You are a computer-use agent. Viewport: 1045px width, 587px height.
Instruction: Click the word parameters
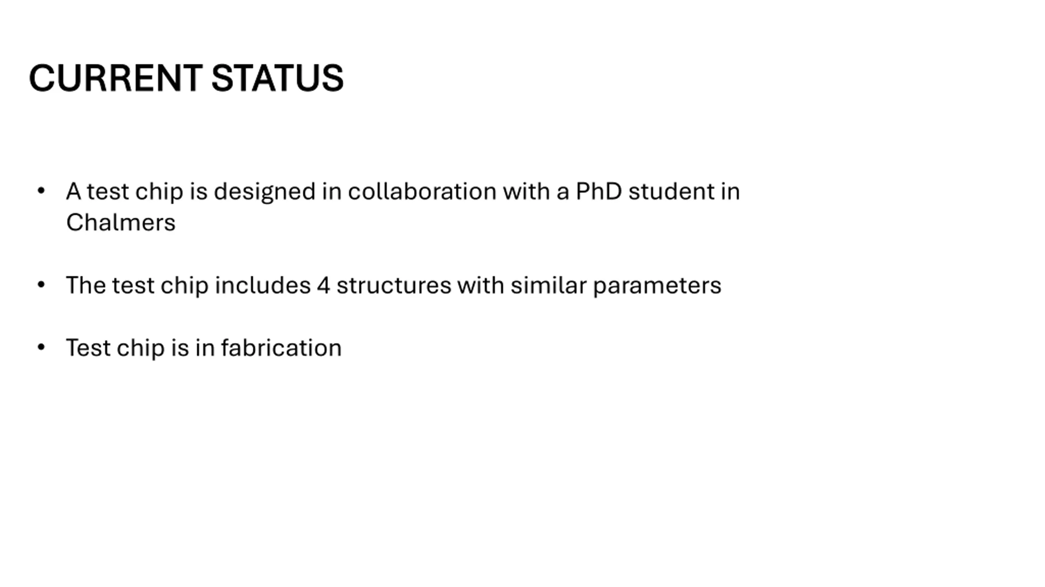click(657, 286)
